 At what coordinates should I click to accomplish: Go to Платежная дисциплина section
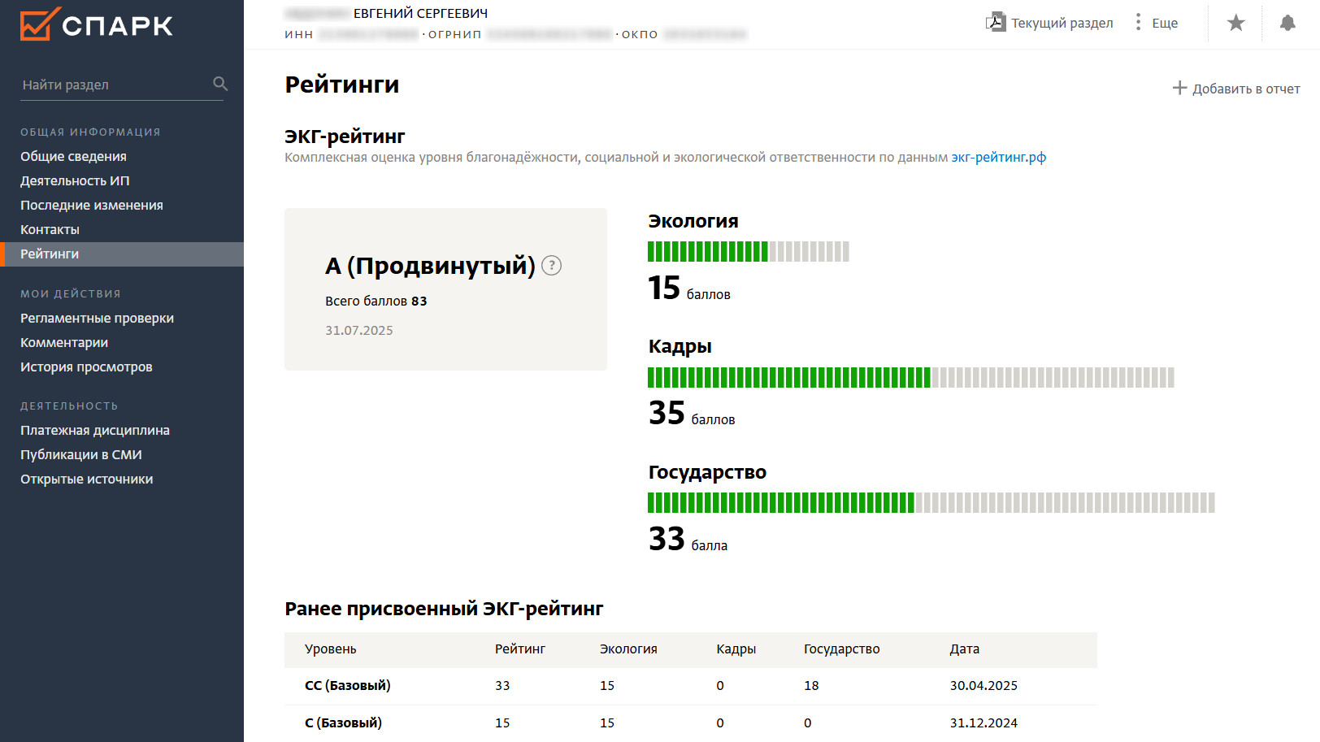click(x=94, y=430)
